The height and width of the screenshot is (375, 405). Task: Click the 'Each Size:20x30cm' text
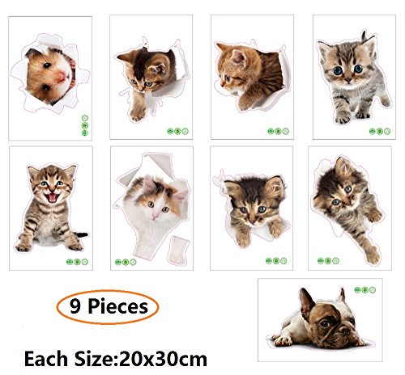click(116, 359)
